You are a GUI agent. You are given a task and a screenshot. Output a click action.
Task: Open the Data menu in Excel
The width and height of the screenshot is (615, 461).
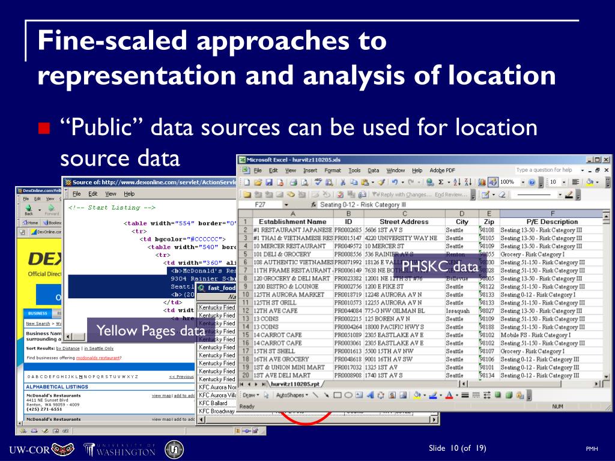point(374,170)
